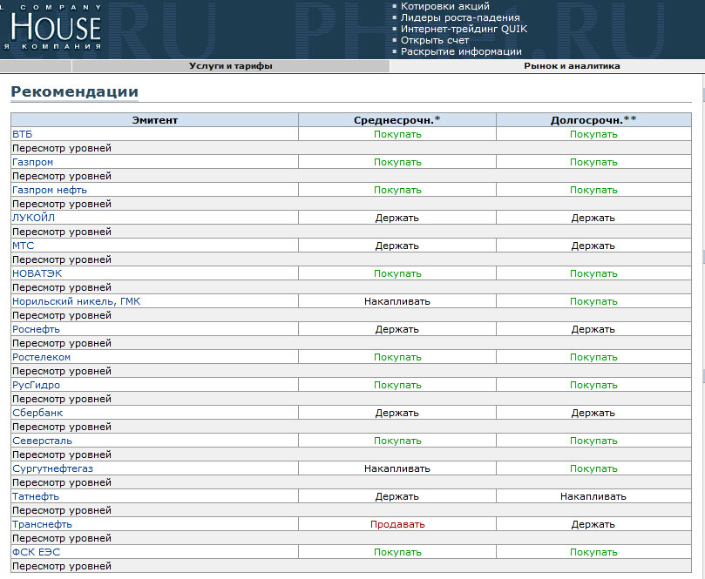Select ВТБ medium-term Покупать cell
This screenshot has width=705, height=579.
click(x=397, y=134)
